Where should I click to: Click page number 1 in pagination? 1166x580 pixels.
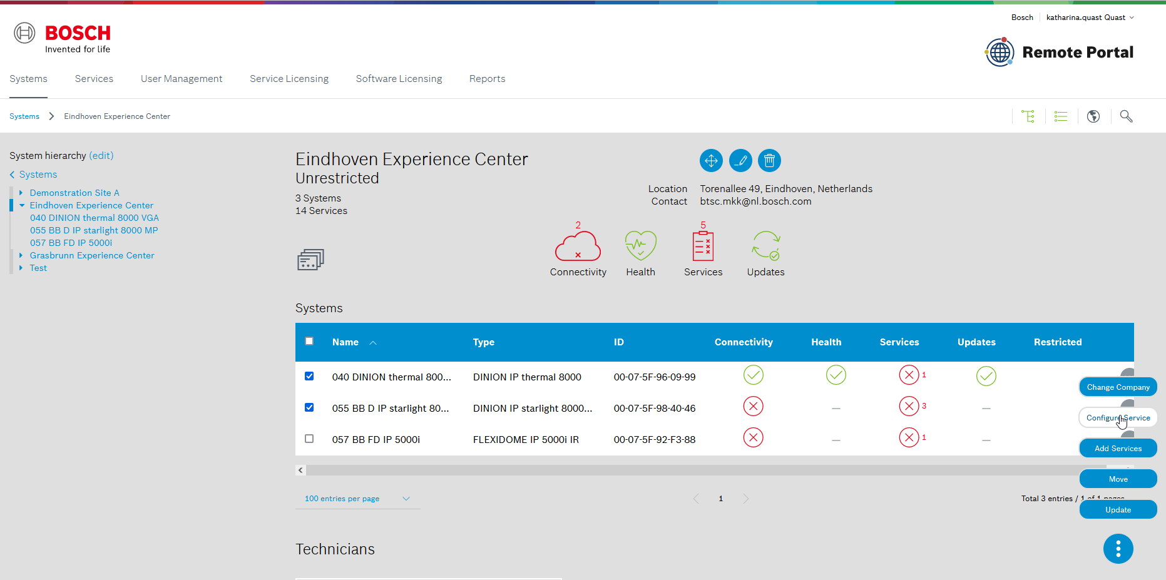(721, 499)
